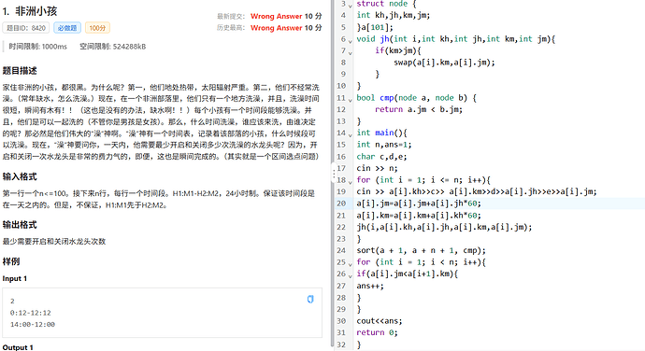Click line 22 jh function call
Image resolution: width=645 pixels, height=351 pixels.
444,227
